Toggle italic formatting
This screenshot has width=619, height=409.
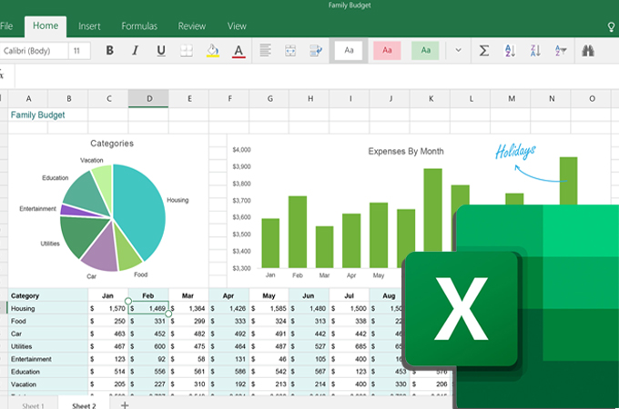pos(136,51)
